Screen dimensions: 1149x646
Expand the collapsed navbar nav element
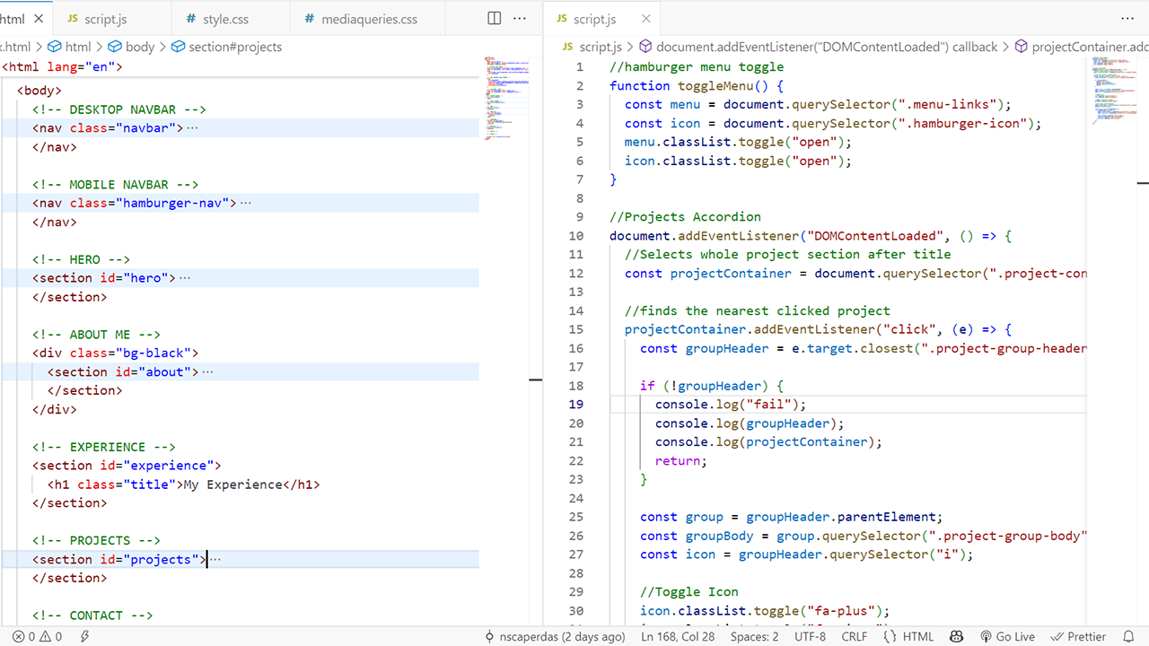(x=192, y=128)
